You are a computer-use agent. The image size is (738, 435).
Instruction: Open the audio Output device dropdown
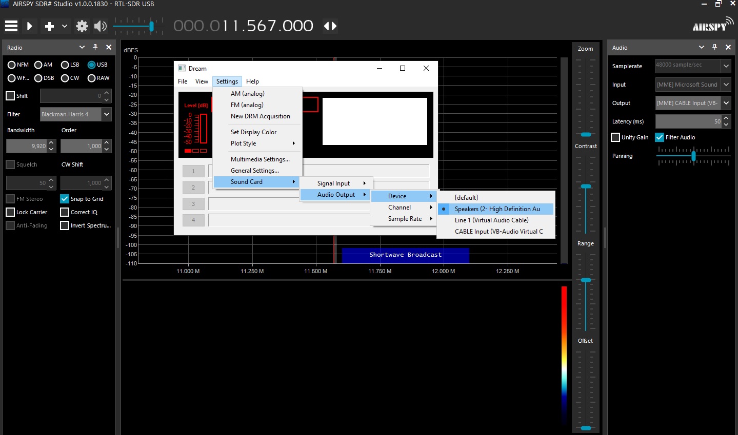693,103
